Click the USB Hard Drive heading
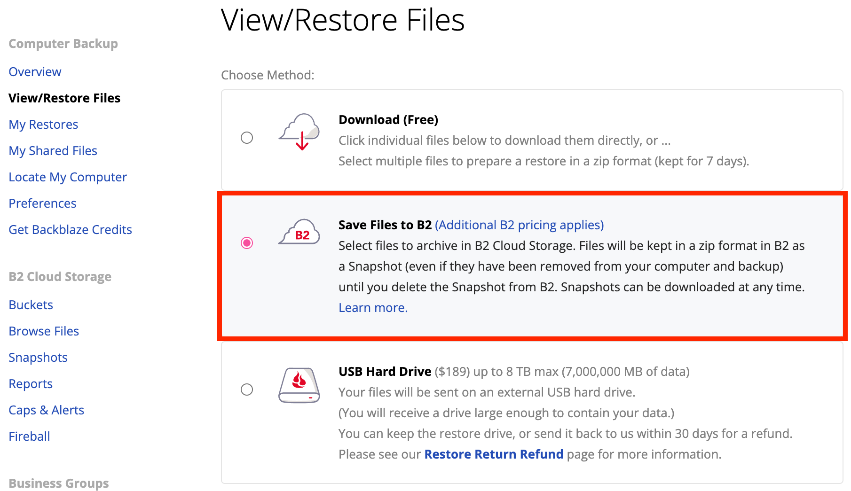This screenshot has height=491, width=851. [385, 372]
